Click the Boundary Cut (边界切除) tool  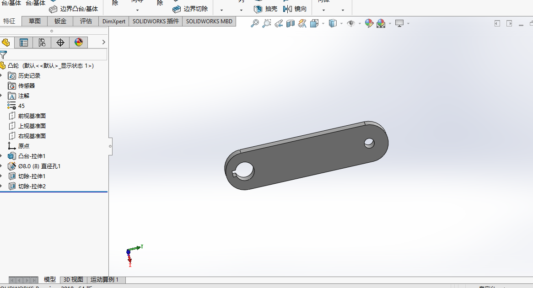[x=190, y=9]
